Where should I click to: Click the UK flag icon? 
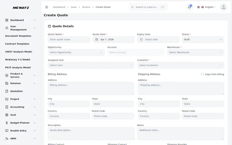(x=202, y=7)
